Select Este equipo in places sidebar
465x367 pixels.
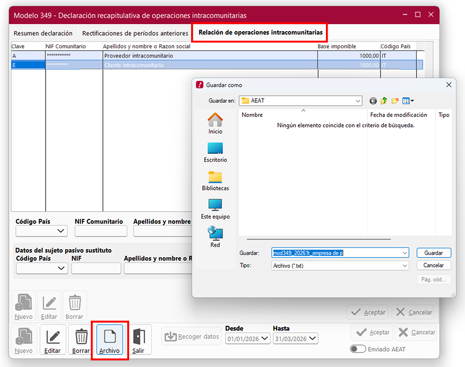[x=215, y=209]
